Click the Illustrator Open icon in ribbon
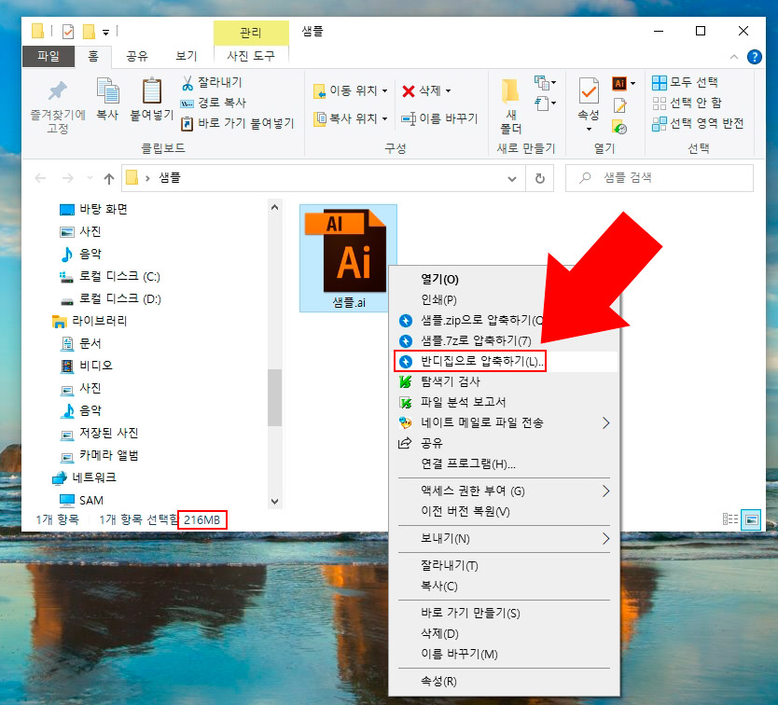This screenshot has width=778, height=705. point(619,83)
